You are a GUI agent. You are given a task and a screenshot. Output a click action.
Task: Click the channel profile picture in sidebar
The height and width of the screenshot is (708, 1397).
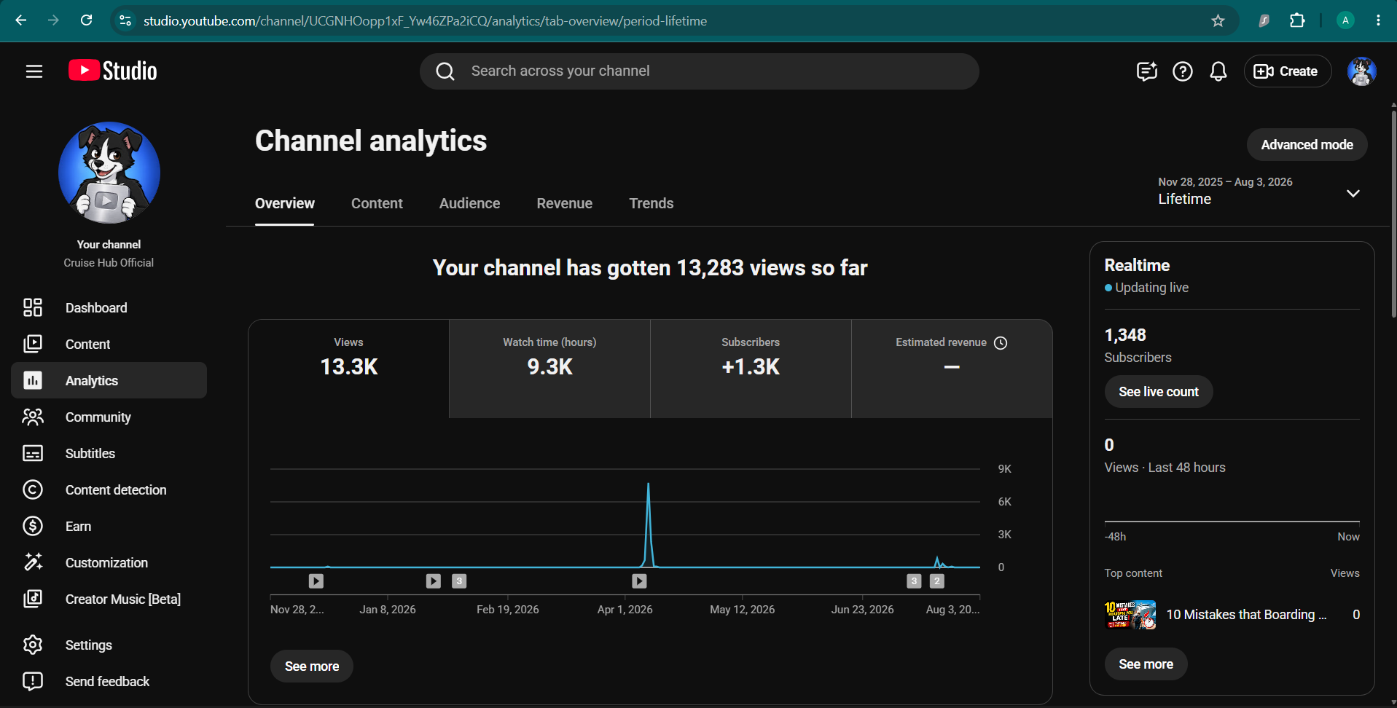(109, 173)
